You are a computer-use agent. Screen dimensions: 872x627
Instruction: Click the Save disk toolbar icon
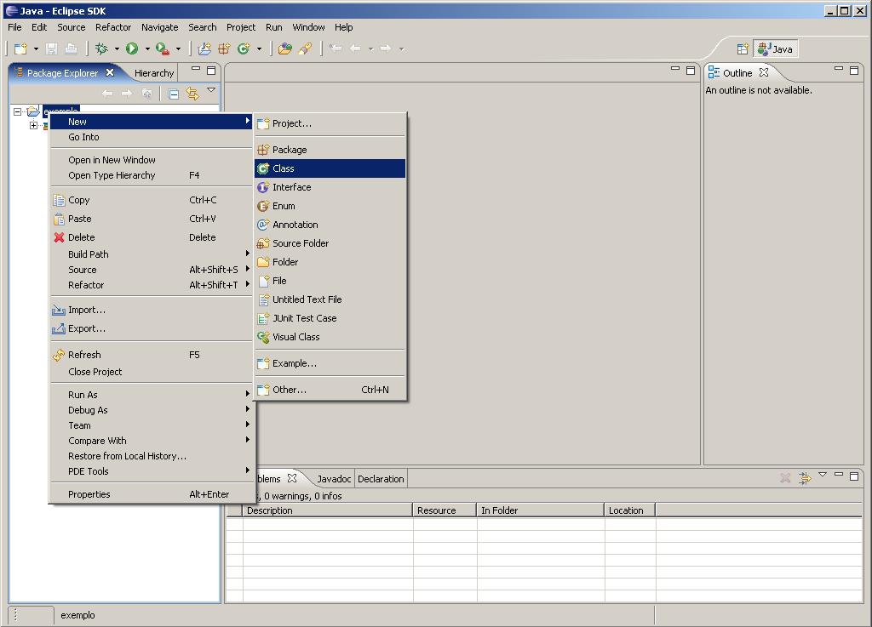point(51,48)
